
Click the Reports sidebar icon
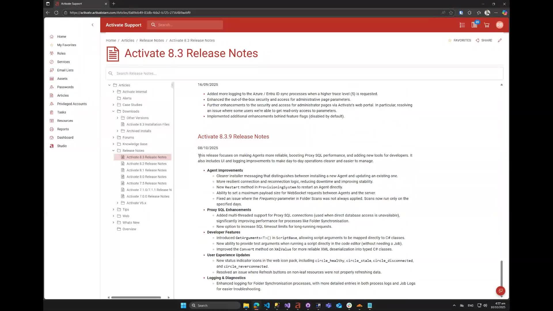point(52,129)
